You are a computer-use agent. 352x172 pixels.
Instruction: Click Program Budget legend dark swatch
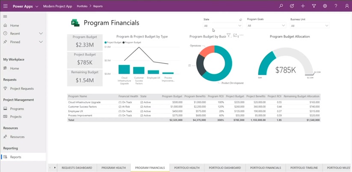tap(124, 42)
